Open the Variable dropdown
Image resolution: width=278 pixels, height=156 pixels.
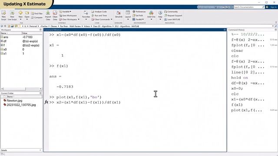tap(65, 12)
